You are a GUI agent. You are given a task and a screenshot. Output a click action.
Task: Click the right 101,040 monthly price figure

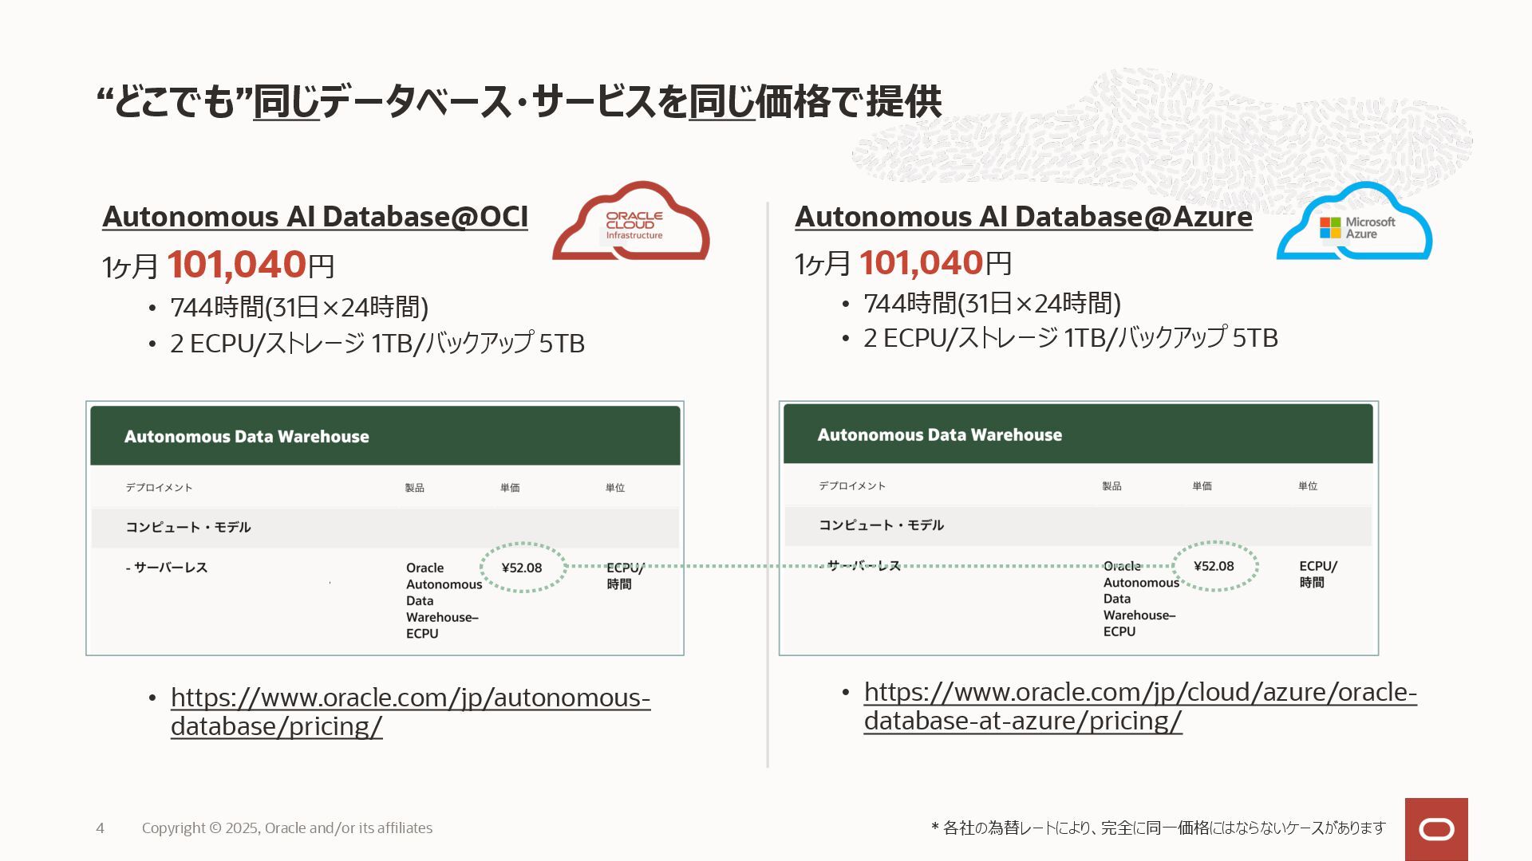click(922, 263)
